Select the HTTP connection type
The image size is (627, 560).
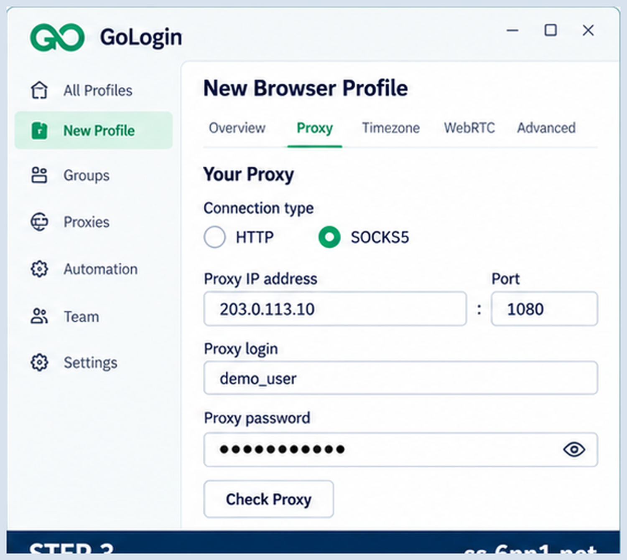[214, 237]
